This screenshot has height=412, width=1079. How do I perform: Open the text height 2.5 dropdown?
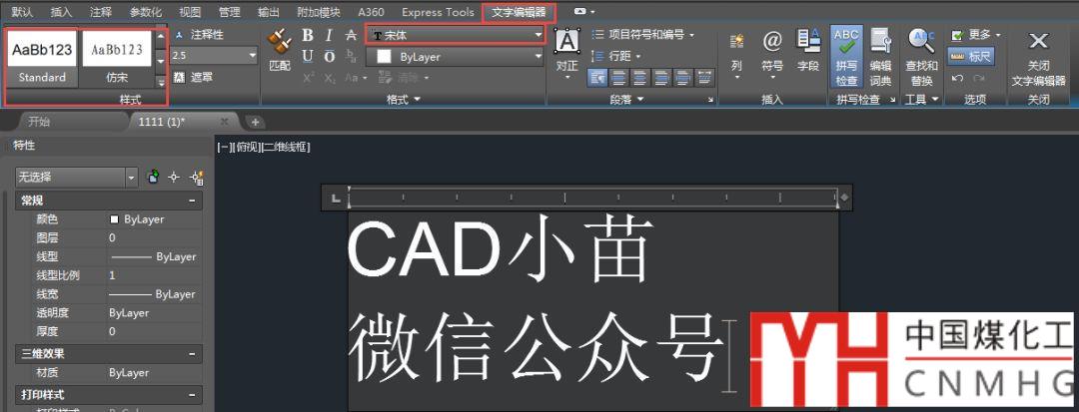tap(214, 56)
